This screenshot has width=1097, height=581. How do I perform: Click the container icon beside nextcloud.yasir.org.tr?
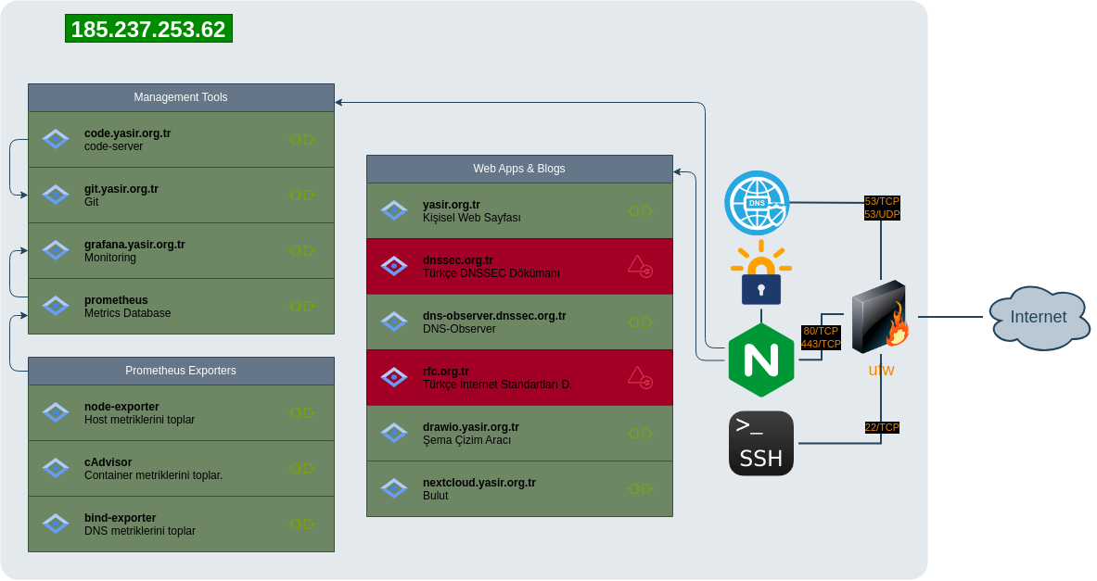click(x=394, y=488)
